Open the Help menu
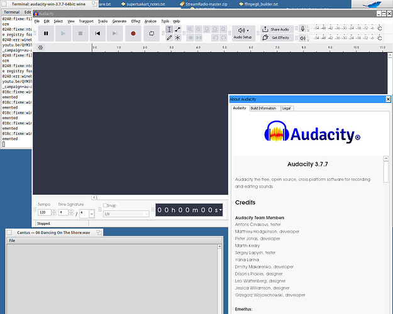This screenshot has width=393, height=314. click(177, 21)
